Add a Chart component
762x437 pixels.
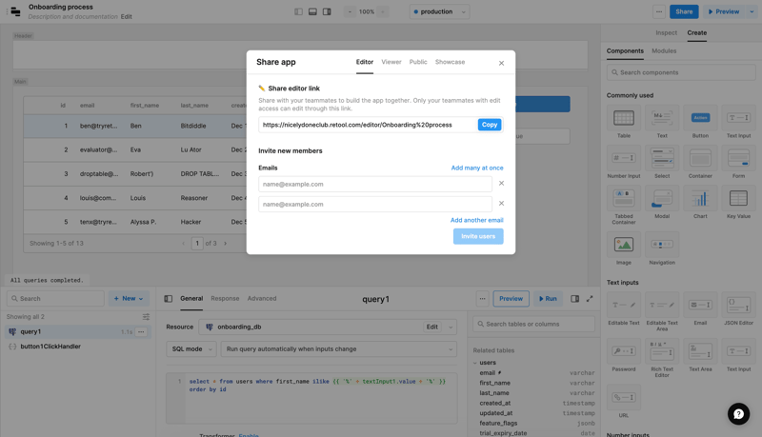coord(700,203)
